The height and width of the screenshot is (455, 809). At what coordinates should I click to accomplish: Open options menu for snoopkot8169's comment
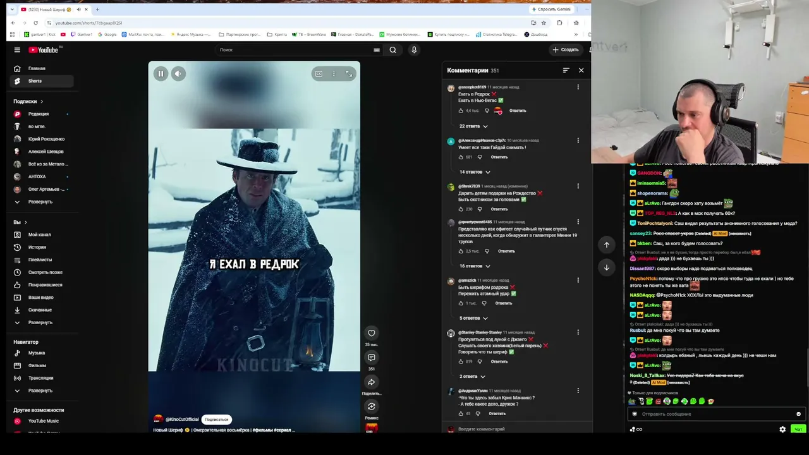[x=578, y=87]
